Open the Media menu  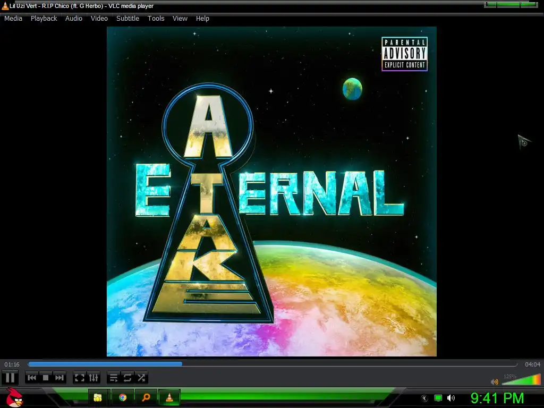click(x=13, y=19)
